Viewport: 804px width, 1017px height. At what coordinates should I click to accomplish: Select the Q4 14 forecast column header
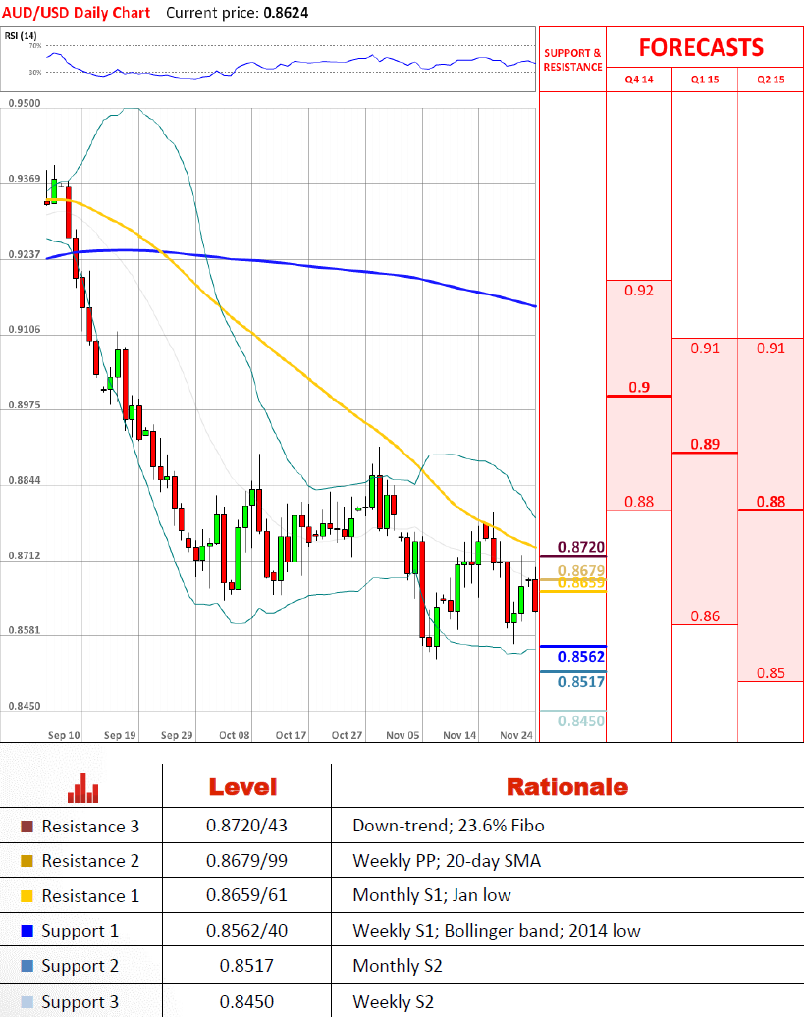pos(639,80)
